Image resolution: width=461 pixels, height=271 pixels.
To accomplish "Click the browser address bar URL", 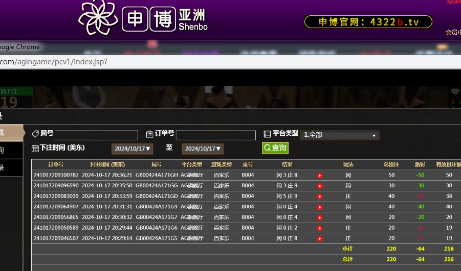I will pyautogui.click(x=54, y=62).
